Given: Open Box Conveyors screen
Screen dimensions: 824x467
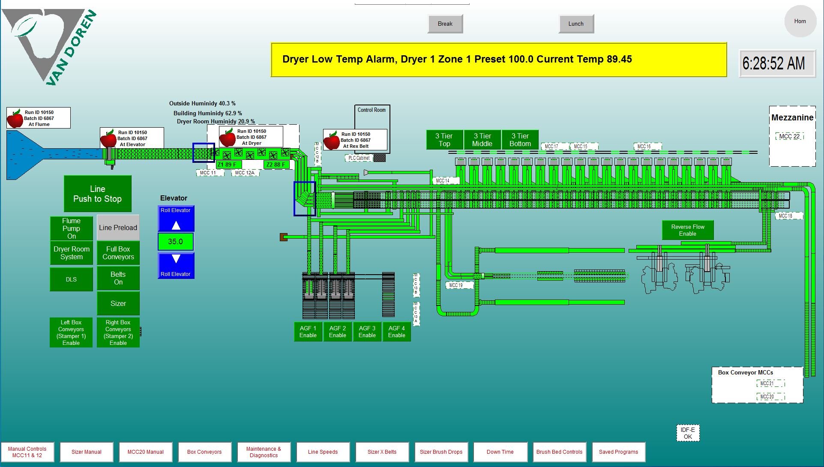Looking at the screenshot, I should (204, 452).
